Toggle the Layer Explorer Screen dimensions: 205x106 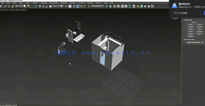pos(118,6)
